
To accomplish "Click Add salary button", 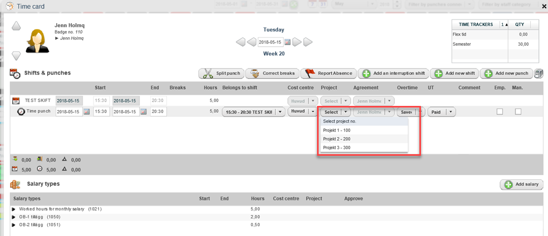I will click(521, 184).
